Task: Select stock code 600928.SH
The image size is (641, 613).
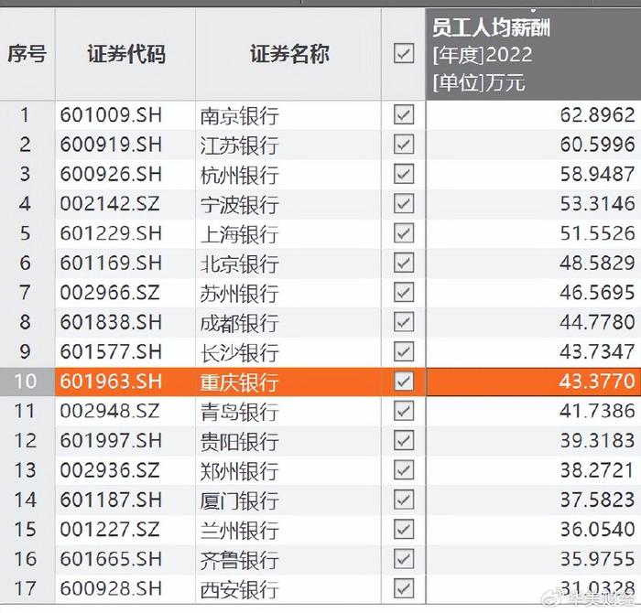Action: [111, 588]
